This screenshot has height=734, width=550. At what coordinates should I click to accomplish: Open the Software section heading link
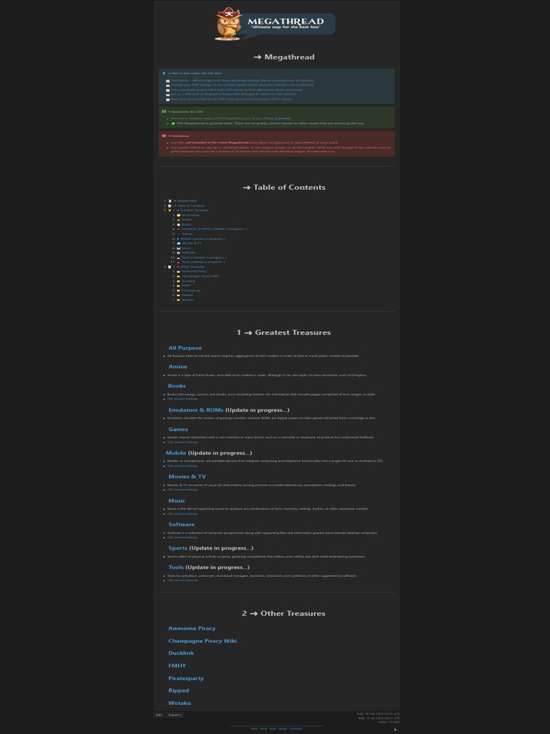pyautogui.click(x=181, y=524)
